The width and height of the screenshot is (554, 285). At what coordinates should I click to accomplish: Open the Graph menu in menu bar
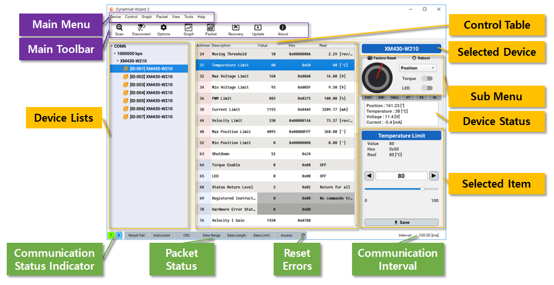(x=147, y=17)
